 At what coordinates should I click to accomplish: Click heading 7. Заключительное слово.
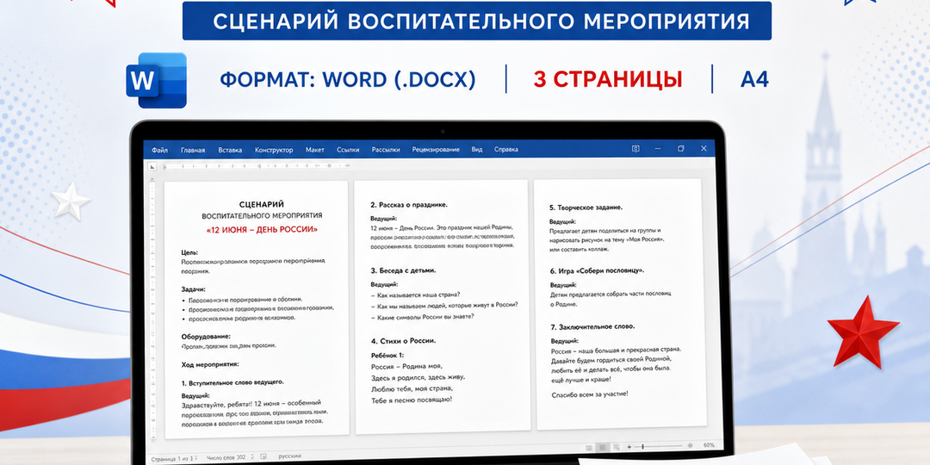pos(592,327)
